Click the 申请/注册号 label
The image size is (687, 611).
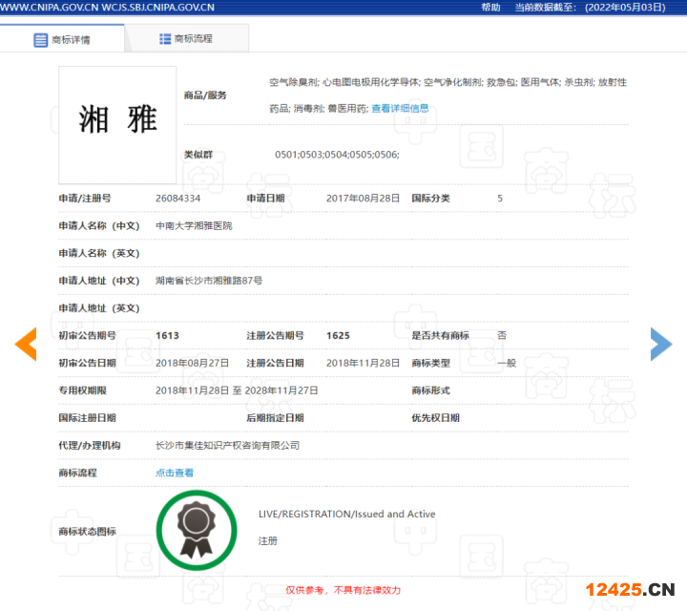[85, 199]
